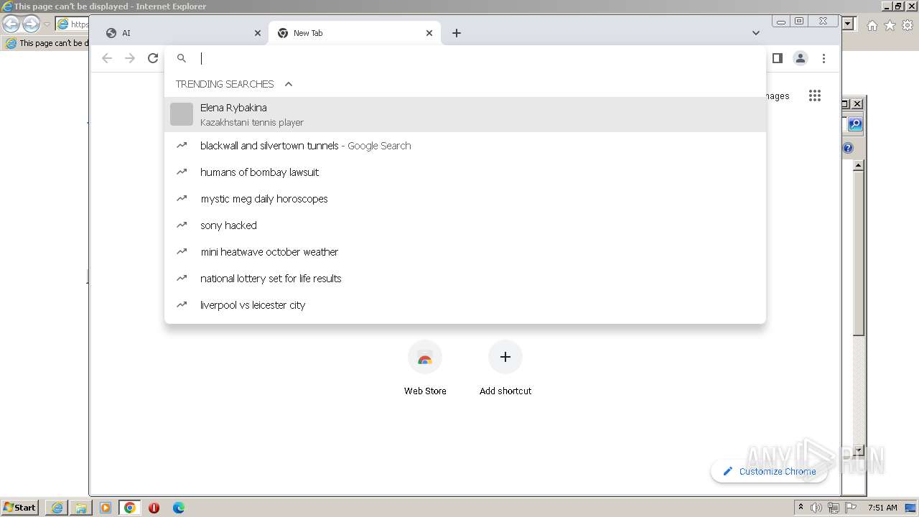Open Microsoft Edge taskbar icon
Image resolution: width=919 pixels, height=517 pixels.
[x=179, y=508]
